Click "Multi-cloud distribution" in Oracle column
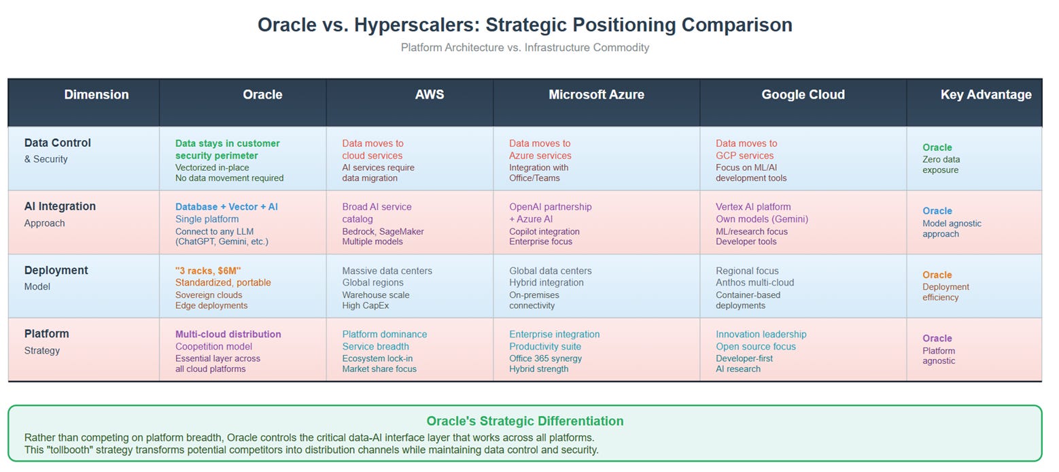Viewport: 1059px width, 472px height. pos(228,334)
